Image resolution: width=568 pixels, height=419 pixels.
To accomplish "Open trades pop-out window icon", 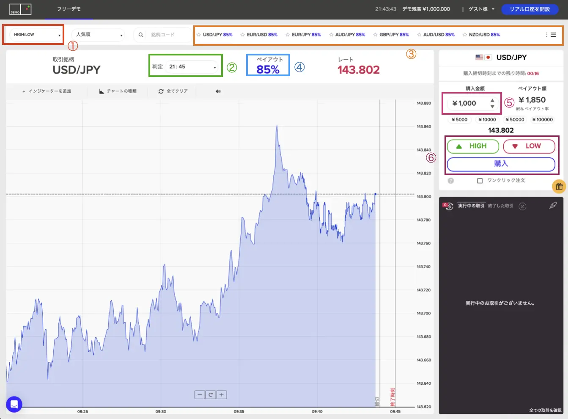I will coord(523,206).
